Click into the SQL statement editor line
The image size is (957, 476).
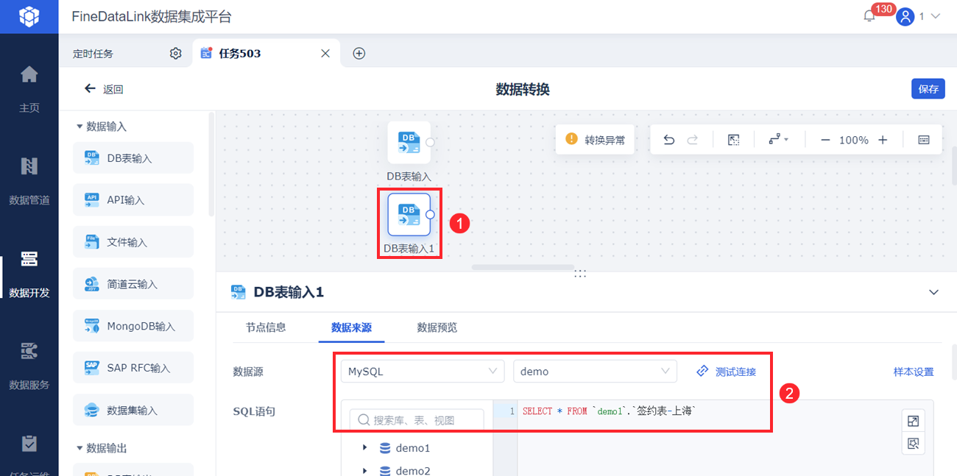click(x=609, y=411)
